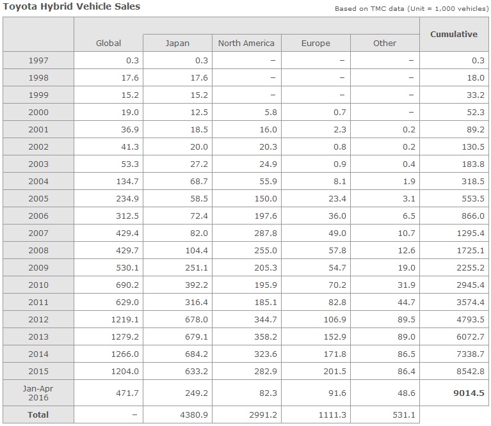The image size is (491, 426).
Task: Click Europe total cell 1111.3
Action: [x=332, y=414]
